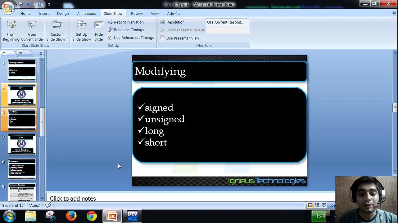Open Set Up Slide Show dialog
The image size is (398, 223).
[82, 31]
